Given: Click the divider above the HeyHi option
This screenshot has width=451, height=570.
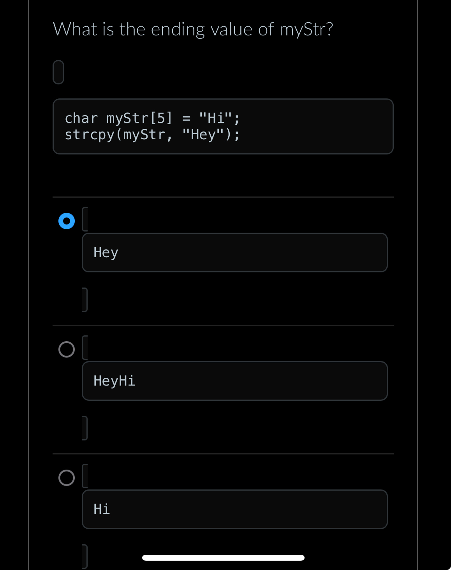Looking at the screenshot, I should tap(223, 326).
